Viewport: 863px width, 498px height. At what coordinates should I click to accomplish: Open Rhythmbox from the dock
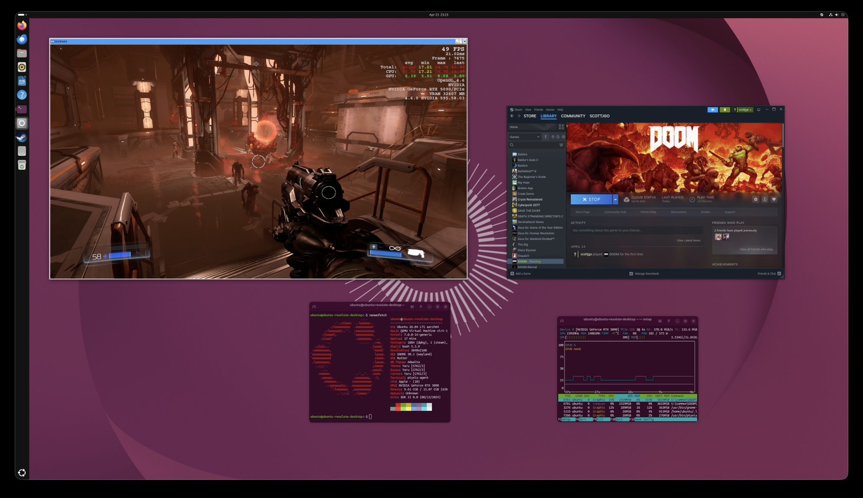point(22,67)
